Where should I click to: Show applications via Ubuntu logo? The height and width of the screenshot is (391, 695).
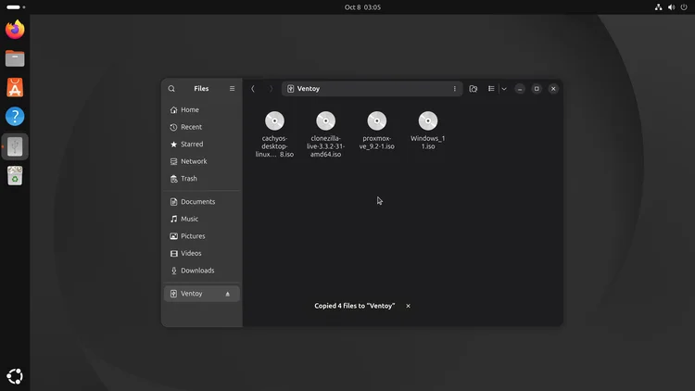(x=15, y=376)
